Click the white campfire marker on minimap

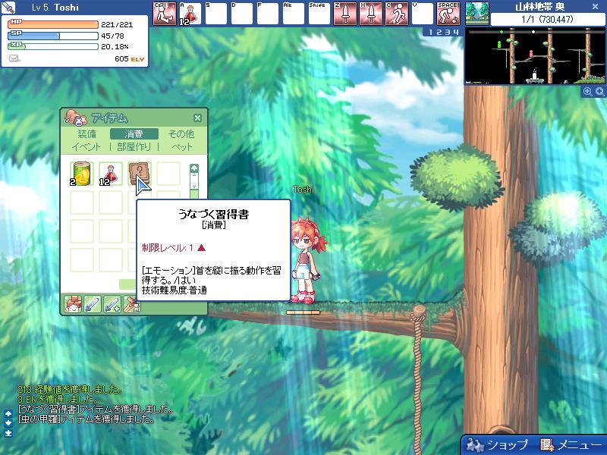[x=535, y=75]
